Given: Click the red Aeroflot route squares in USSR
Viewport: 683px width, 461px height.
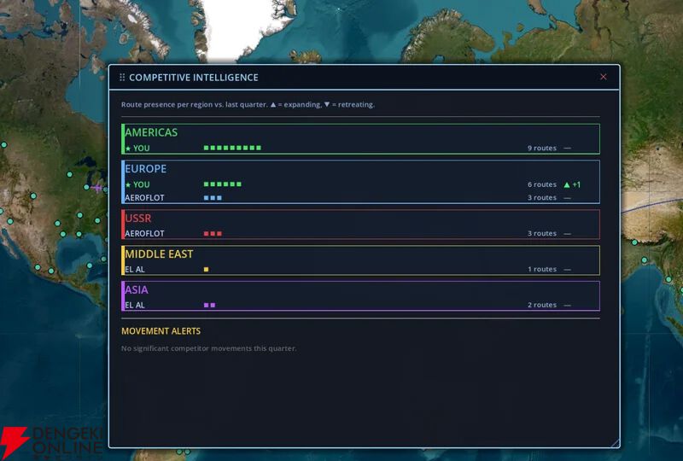Looking at the screenshot, I should 213,233.
